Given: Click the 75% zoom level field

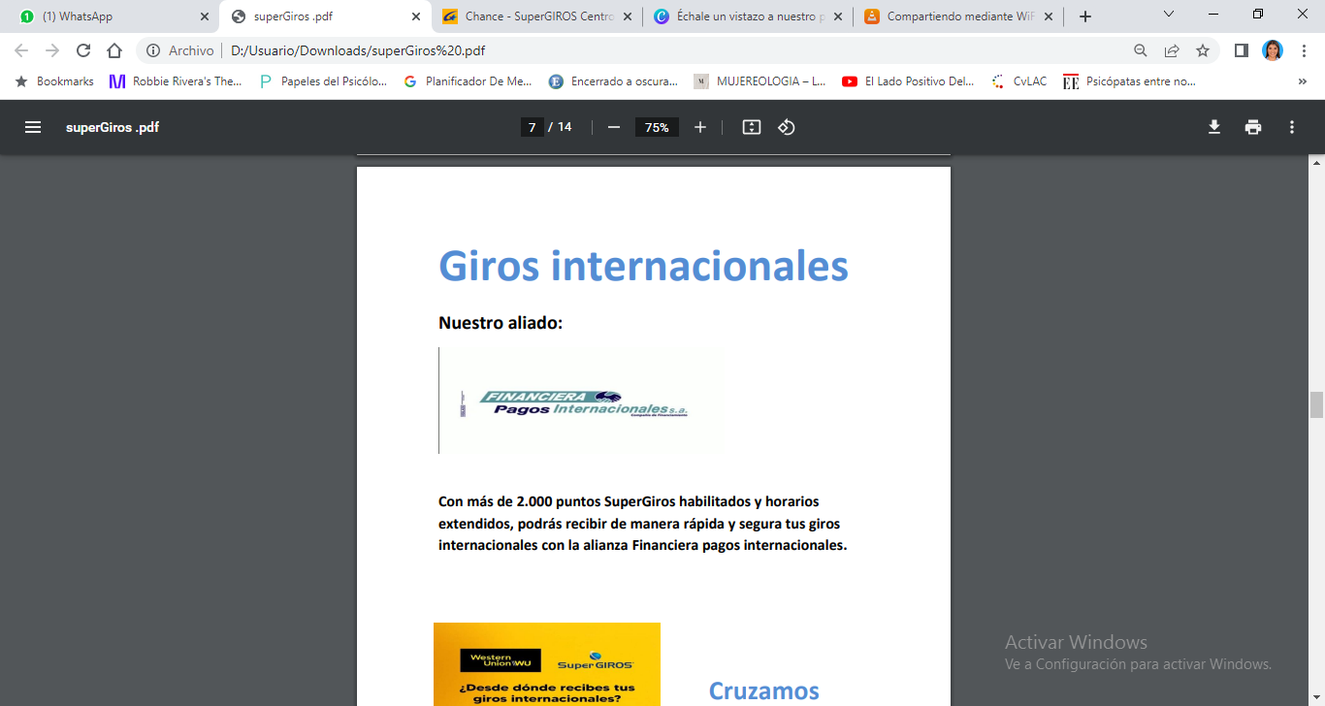Looking at the screenshot, I should coord(657,127).
